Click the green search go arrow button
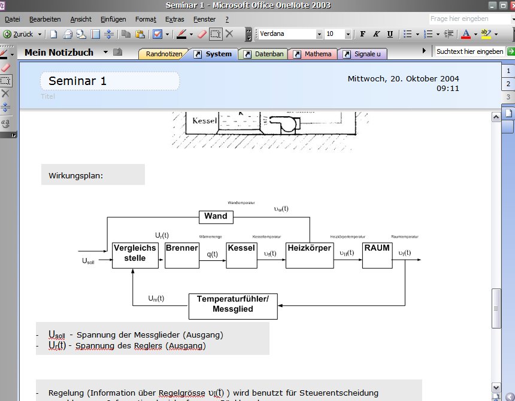The height and width of the screenshot is (401, 515). pos(511,51)
